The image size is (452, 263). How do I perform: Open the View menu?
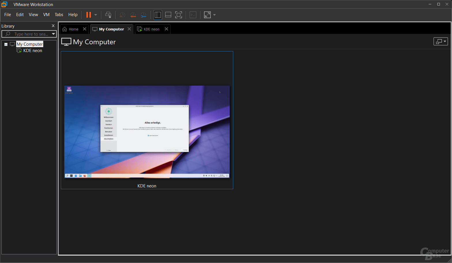pyautogui.click(x=33, y=15)
